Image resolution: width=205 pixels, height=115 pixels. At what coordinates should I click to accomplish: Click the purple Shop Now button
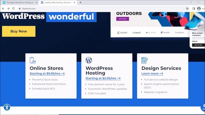coord(123,19)
